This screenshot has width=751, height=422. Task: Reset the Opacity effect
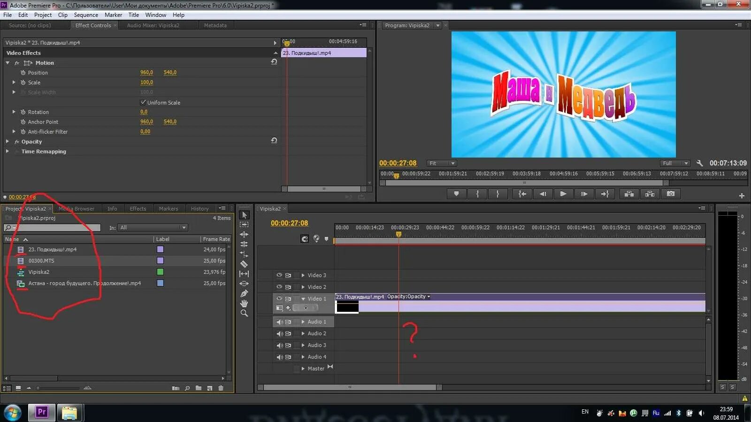[274, 141]
